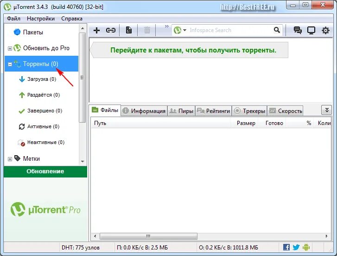The width and height of the screenshot is (337, 256).
Task: Open the chat bubbles icon in toolbar
Action: point(298,30)
